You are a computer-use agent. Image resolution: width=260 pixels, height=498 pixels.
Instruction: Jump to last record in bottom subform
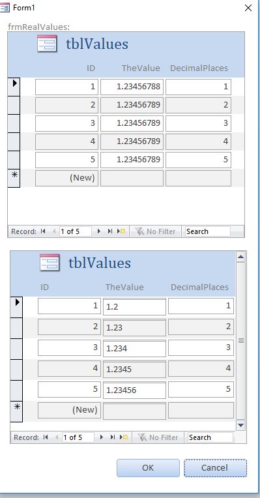(112, 437)
